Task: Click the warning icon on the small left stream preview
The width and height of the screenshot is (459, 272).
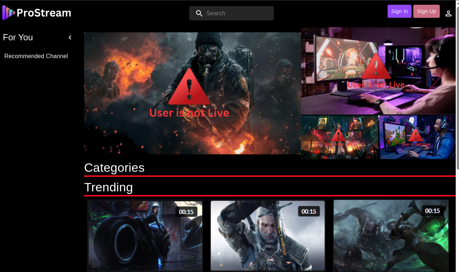Action: (x=338, y=136)
